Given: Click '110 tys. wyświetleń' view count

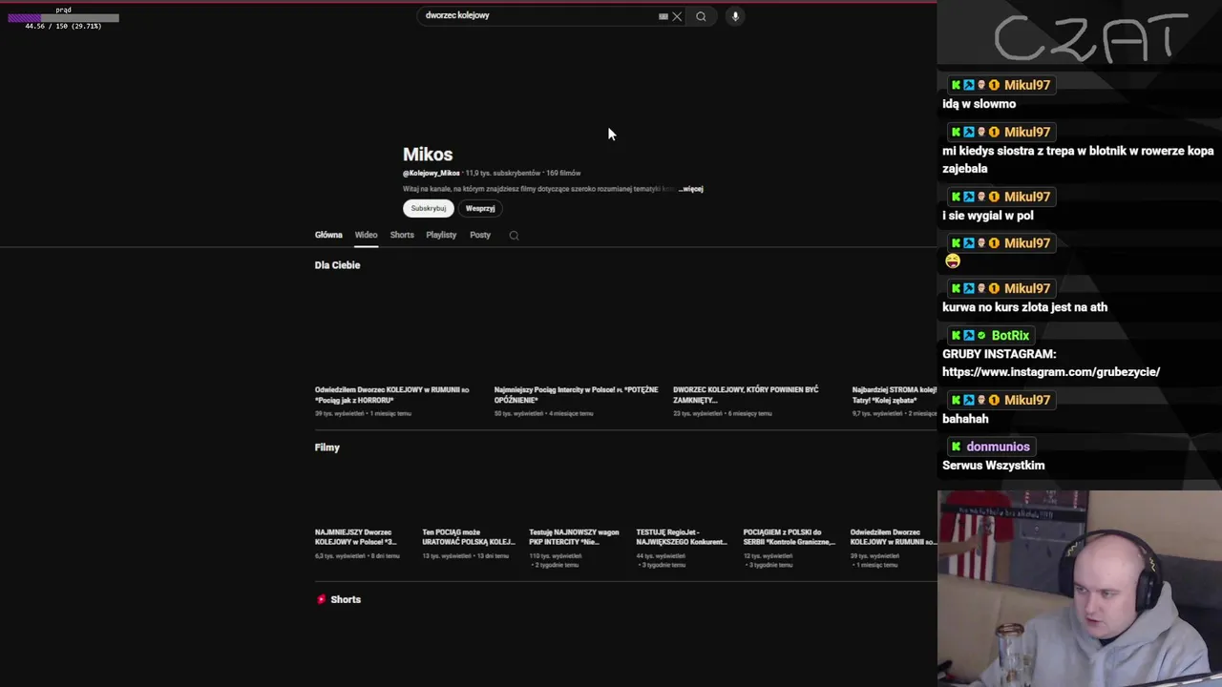Looking at the screenshot, I should pyautogui.click(x=556, y=556).
